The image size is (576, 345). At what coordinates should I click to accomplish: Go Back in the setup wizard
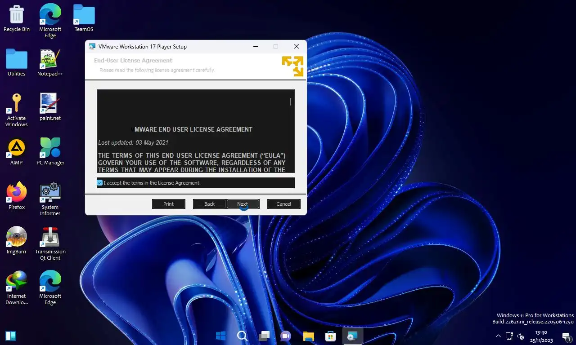(210, 204)
